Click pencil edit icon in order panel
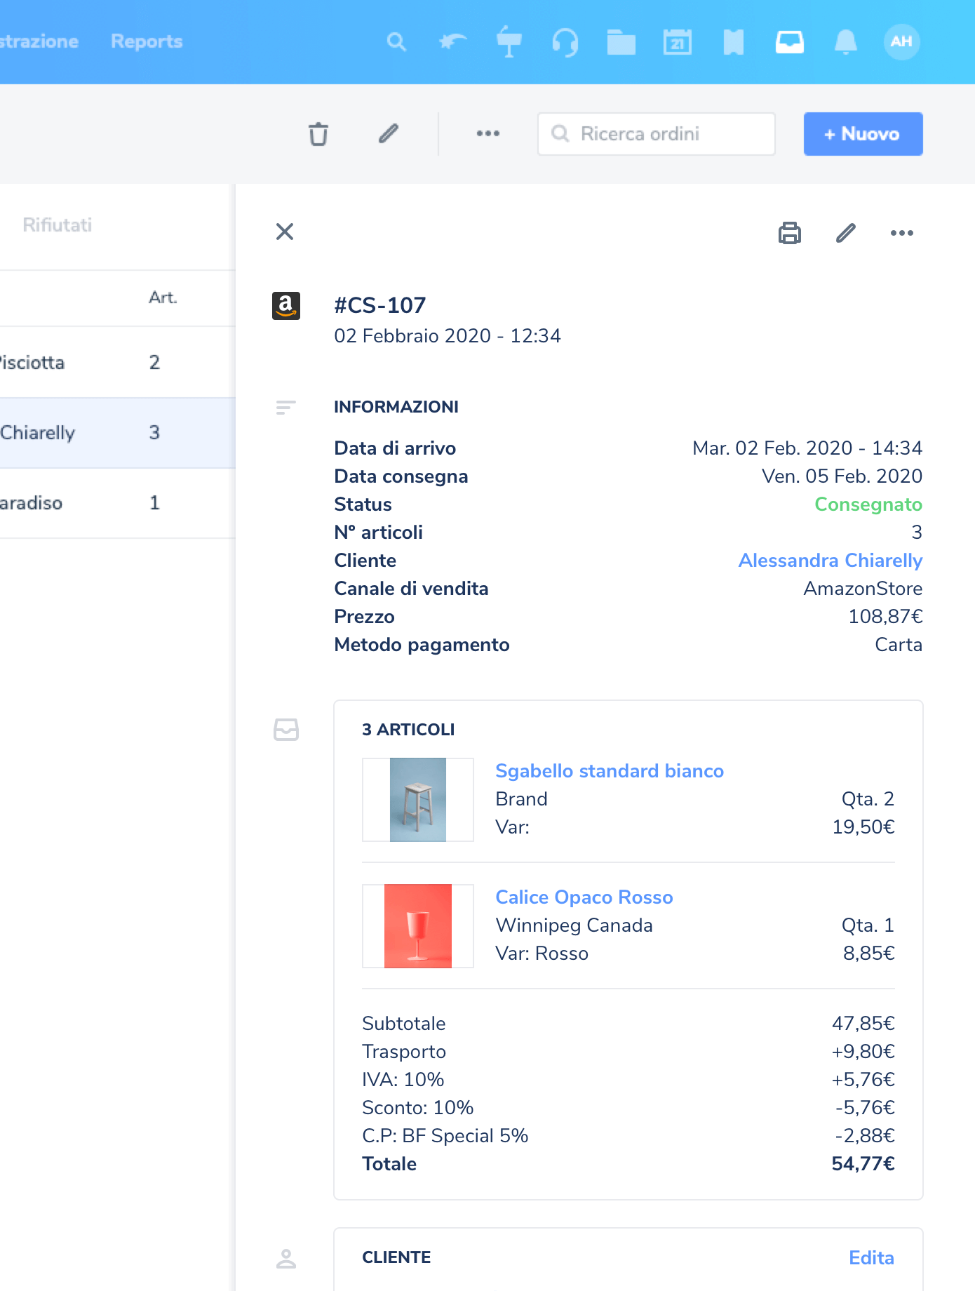The width and height of the screenshot is (975, 1291). [846, 233]
